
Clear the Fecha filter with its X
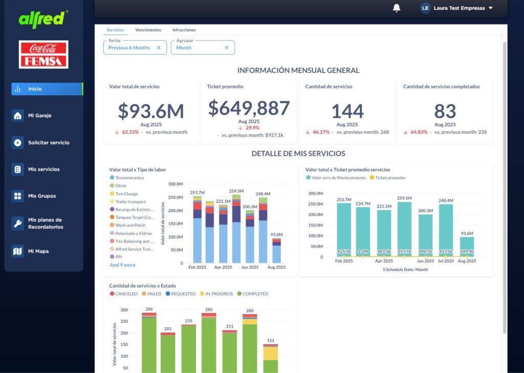click(x=159, y=48)
